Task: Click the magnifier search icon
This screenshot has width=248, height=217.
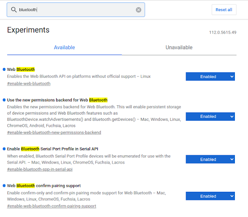Action: click(x=14, y=10)
